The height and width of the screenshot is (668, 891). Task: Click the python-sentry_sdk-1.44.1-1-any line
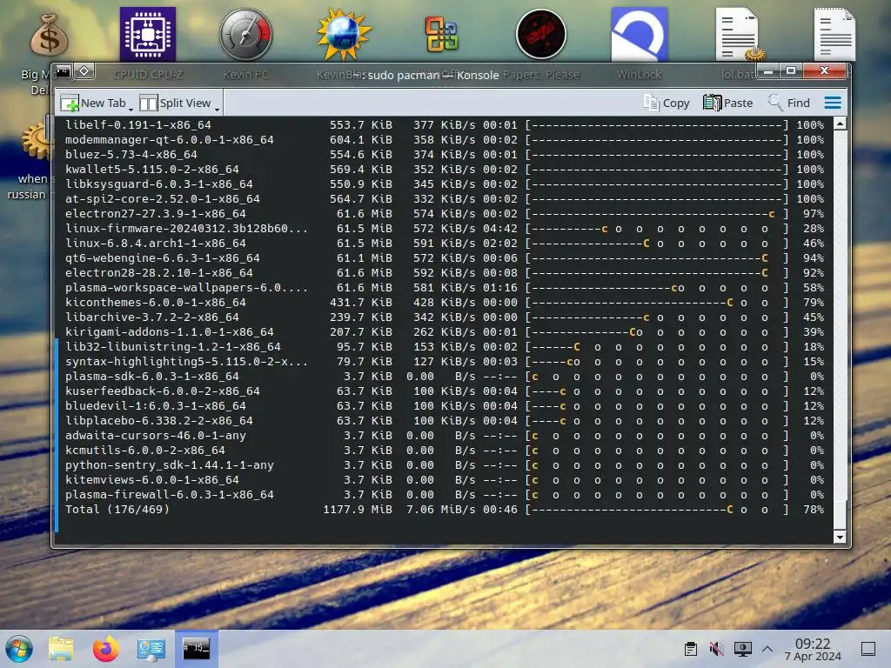(x=445, y=464)
